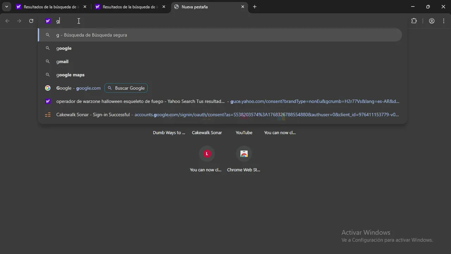The height and width of the screenshot is (254, 451).
Task: Select the 'g - Búsqueda de Búsqueda segura' suggestion
Action: [220, 35]
